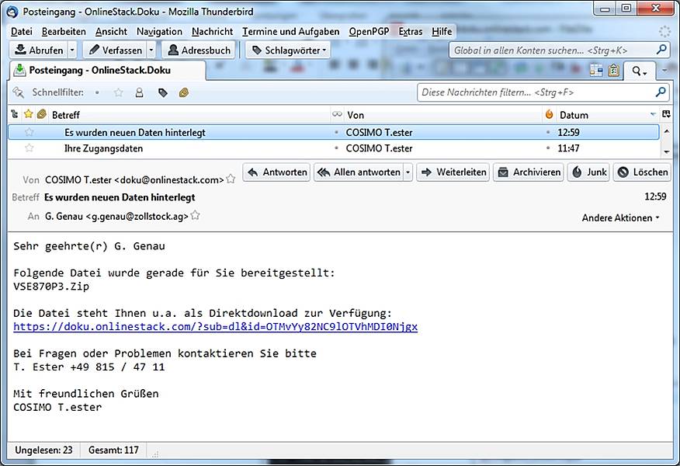Star the 'Ihre Zugangsdaten' message

[29, 148]
